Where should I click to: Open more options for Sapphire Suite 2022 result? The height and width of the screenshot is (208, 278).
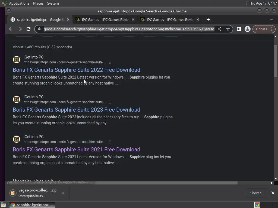coord(110,62)
